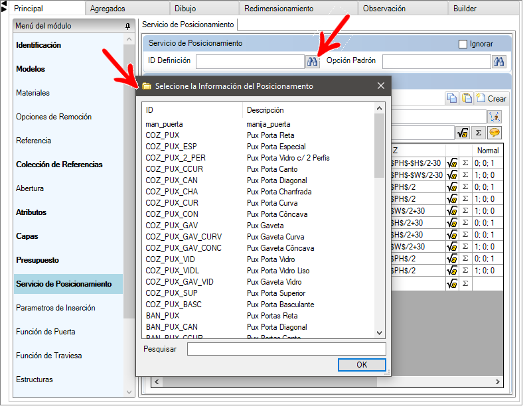531x416 pixels.
Task: Toggle the Ignorar checkbox
Action: coord(463,44)
